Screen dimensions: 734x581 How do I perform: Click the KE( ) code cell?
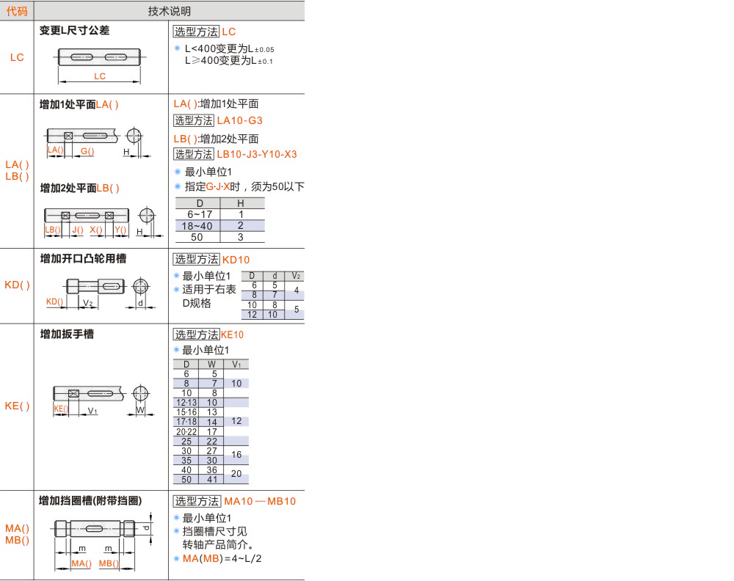pos(17,406)
